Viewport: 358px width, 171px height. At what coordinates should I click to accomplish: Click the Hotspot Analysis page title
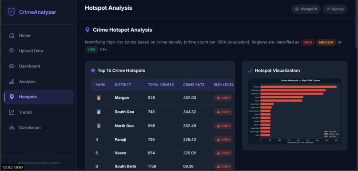pos(108,8)
